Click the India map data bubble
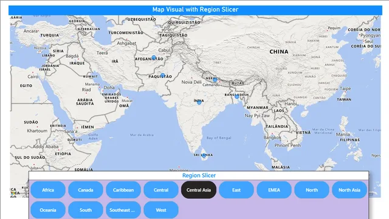 199,102
